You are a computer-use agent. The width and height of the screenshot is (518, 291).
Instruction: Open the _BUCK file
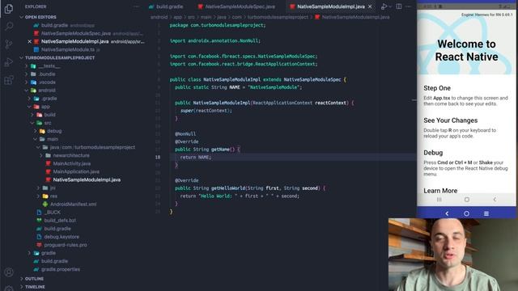[52, 212]
